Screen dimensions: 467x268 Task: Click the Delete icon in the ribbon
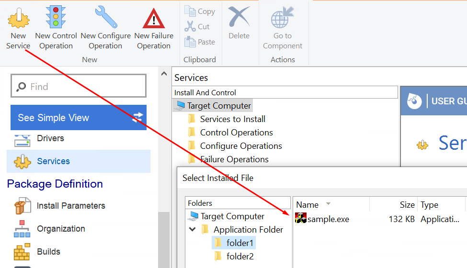pyautogui.click(x=239, y=17)
